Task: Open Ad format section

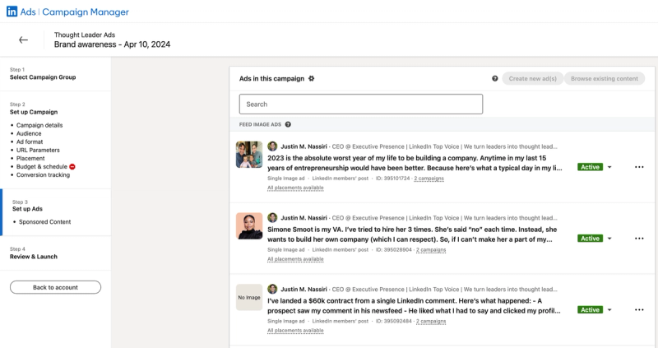Action: pos(30,142)
